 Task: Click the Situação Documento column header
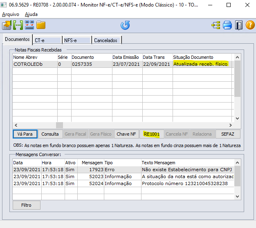point(202,57)
